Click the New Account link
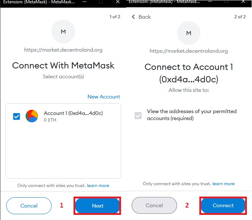 pyautogui.click(x=104, y=97)
